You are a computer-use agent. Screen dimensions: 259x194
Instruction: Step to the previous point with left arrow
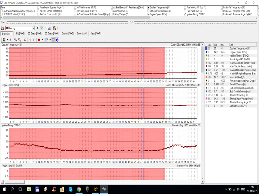coord(30,40)
